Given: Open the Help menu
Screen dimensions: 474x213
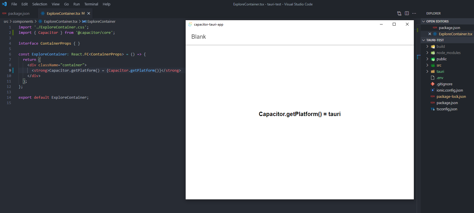Looking at the screenshot, I should (x=106, y=4).
